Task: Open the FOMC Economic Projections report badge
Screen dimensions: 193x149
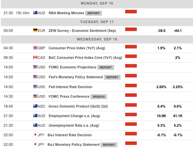Action: [x=106, y=68]
